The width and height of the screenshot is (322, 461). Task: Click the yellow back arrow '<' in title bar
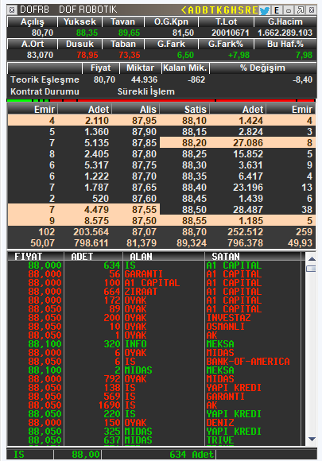pos(184,10)
